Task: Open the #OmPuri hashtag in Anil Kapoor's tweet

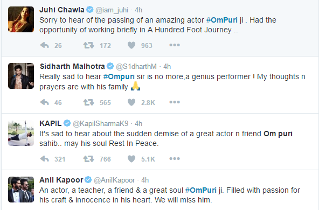Action: click(201, 190)
